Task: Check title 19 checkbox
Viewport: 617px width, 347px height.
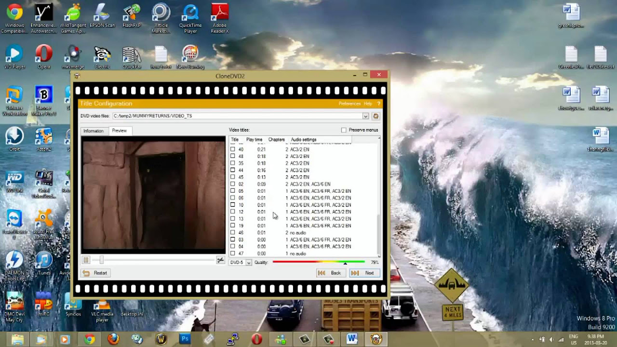Action: coord(233,226)
